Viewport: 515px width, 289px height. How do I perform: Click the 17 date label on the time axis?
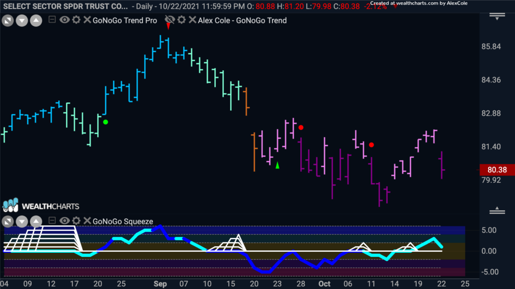point(74,284)
